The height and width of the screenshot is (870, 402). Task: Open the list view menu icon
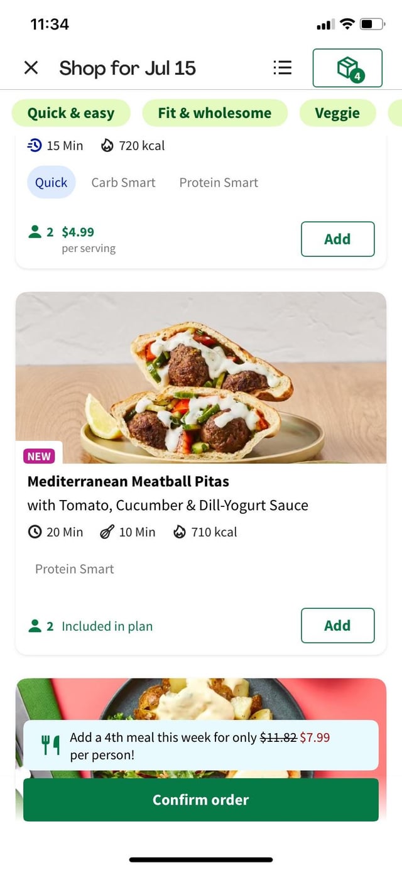(x=282, y=68)
